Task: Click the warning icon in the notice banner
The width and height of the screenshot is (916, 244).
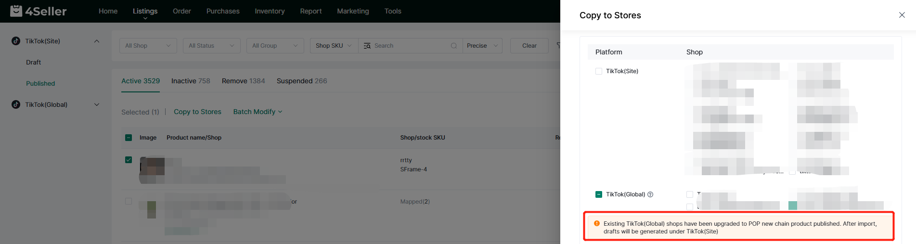Action: [x=597, y=223]
